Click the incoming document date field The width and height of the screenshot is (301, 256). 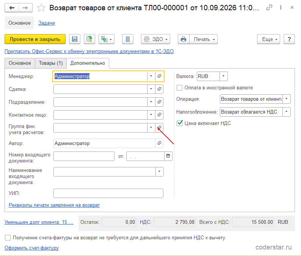[145, 156]
